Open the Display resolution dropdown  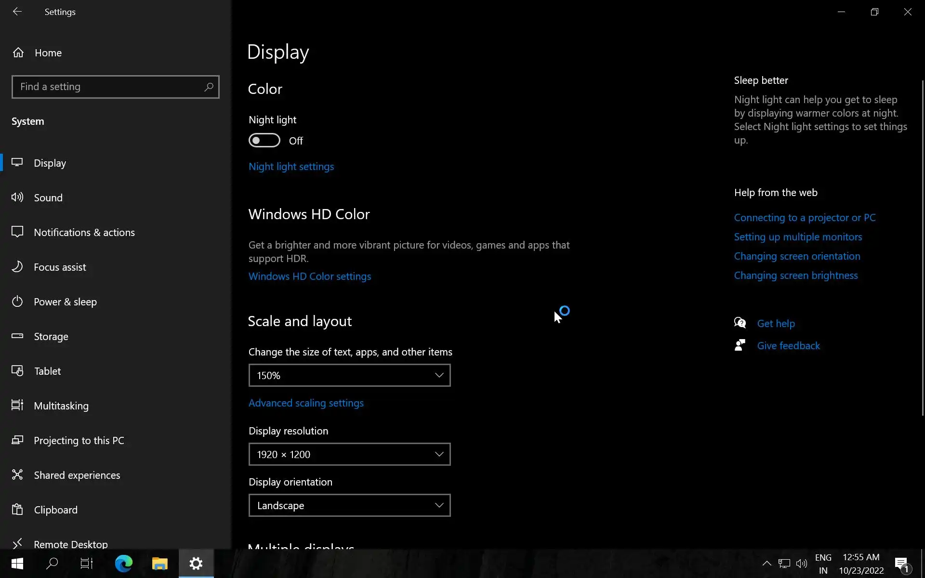[x=349, y=454]
